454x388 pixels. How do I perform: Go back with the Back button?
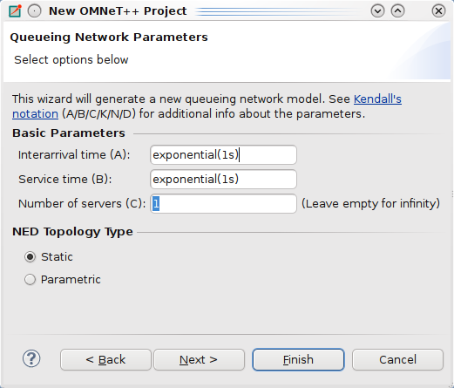105,360
